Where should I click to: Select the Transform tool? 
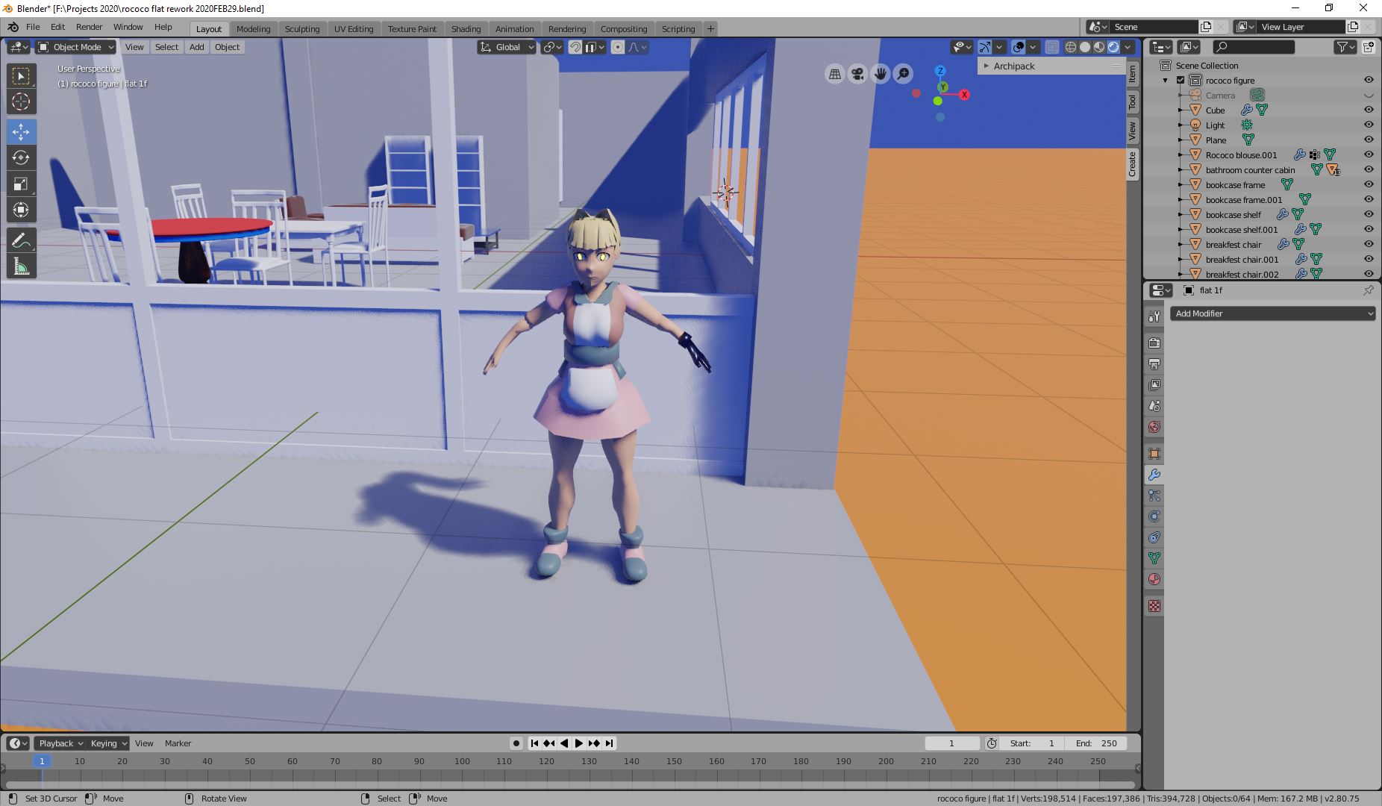21,210
